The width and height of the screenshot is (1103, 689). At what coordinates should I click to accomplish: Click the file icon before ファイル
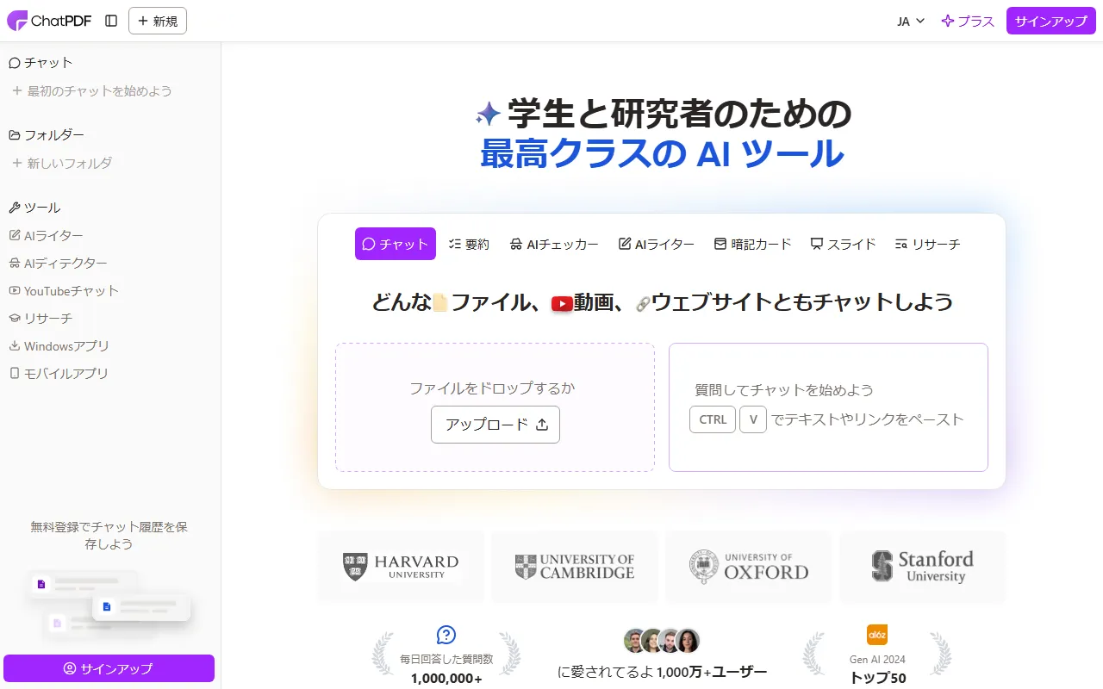tap(439, 302)
